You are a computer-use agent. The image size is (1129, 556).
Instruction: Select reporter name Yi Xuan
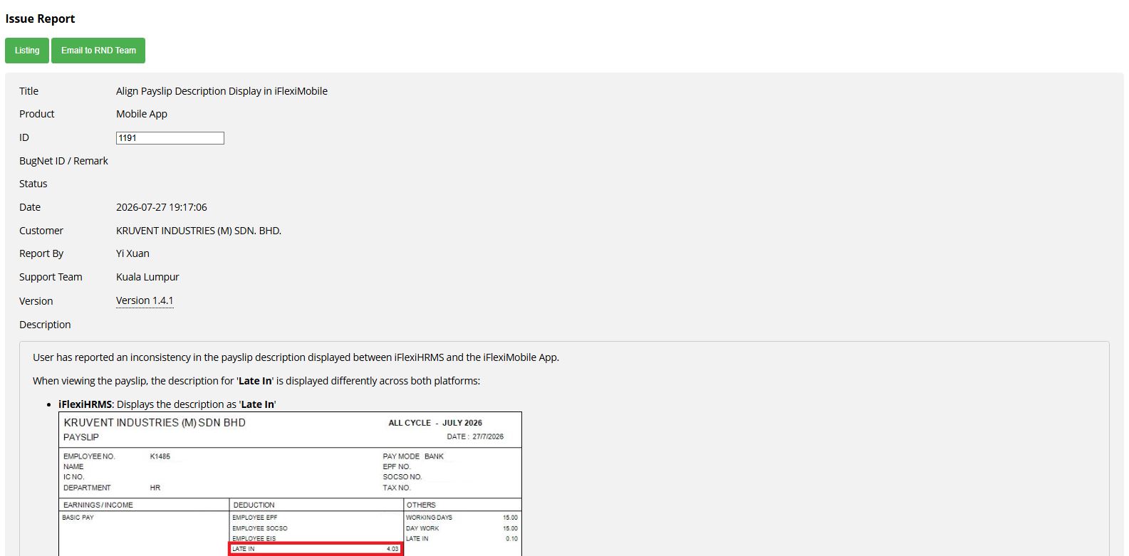click(x=132, y=253)
